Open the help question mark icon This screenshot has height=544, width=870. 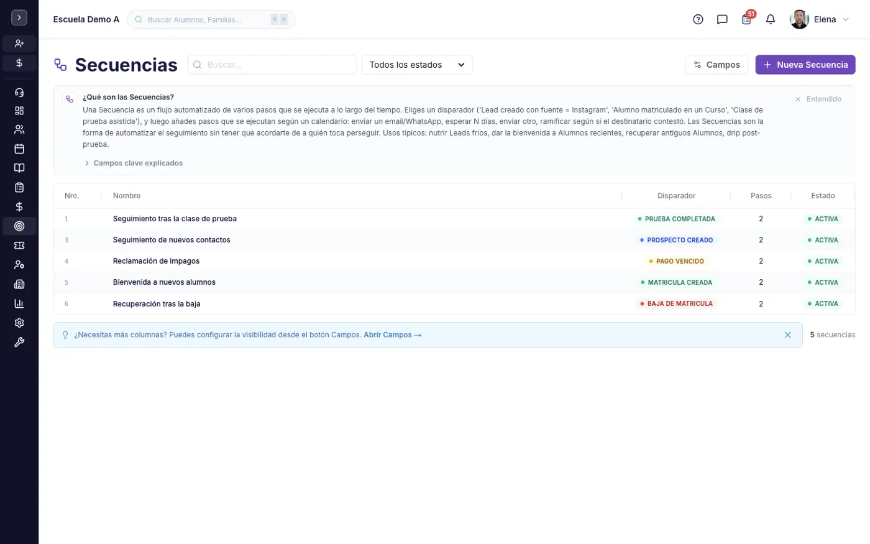(698, 19)
